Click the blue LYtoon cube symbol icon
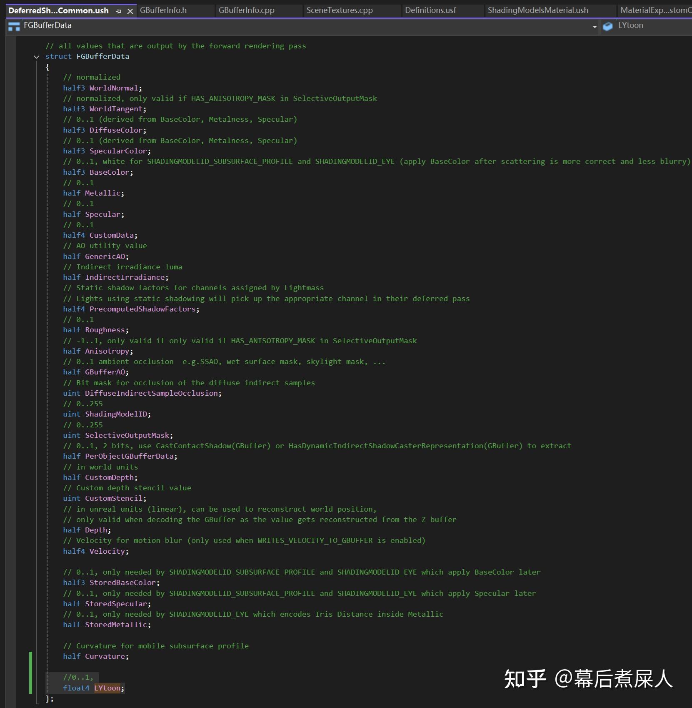Screen dimensions: 692x708 [x=608, y=25]
